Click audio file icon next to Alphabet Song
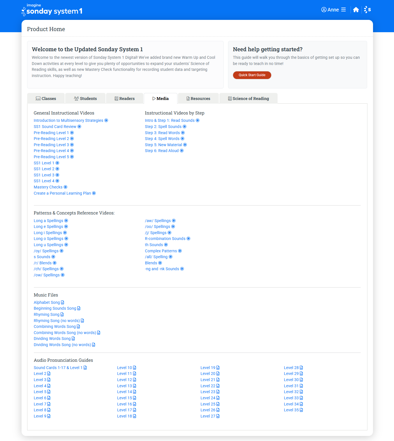Image resolution: width=394 pixels, height=441 pixels. click(63, 302)
